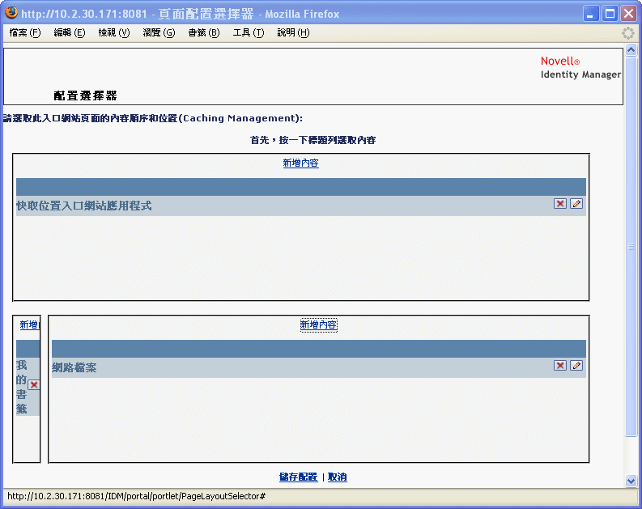This screenshot has height=509, width=642.
Task: Open the 編輯 (E) menu
Action: [x=69, y=32]
